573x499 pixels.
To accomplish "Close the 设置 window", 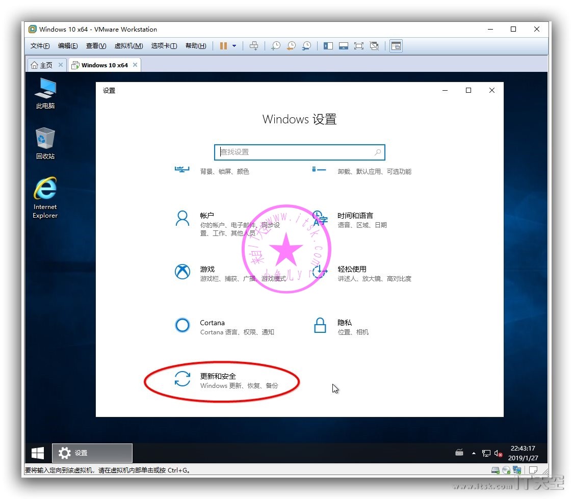I will click(x=492, y=90).
